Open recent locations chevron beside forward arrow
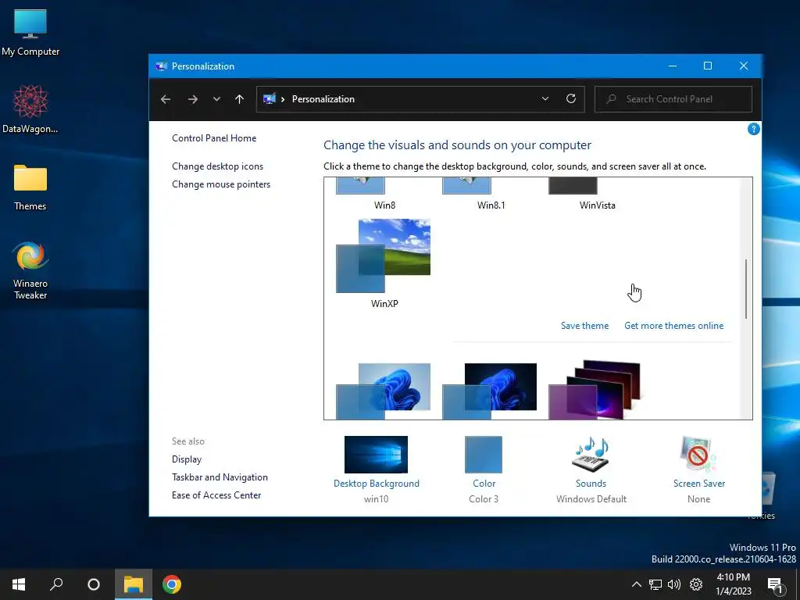Viewport: 800px width, 600px height. (216, 99)
